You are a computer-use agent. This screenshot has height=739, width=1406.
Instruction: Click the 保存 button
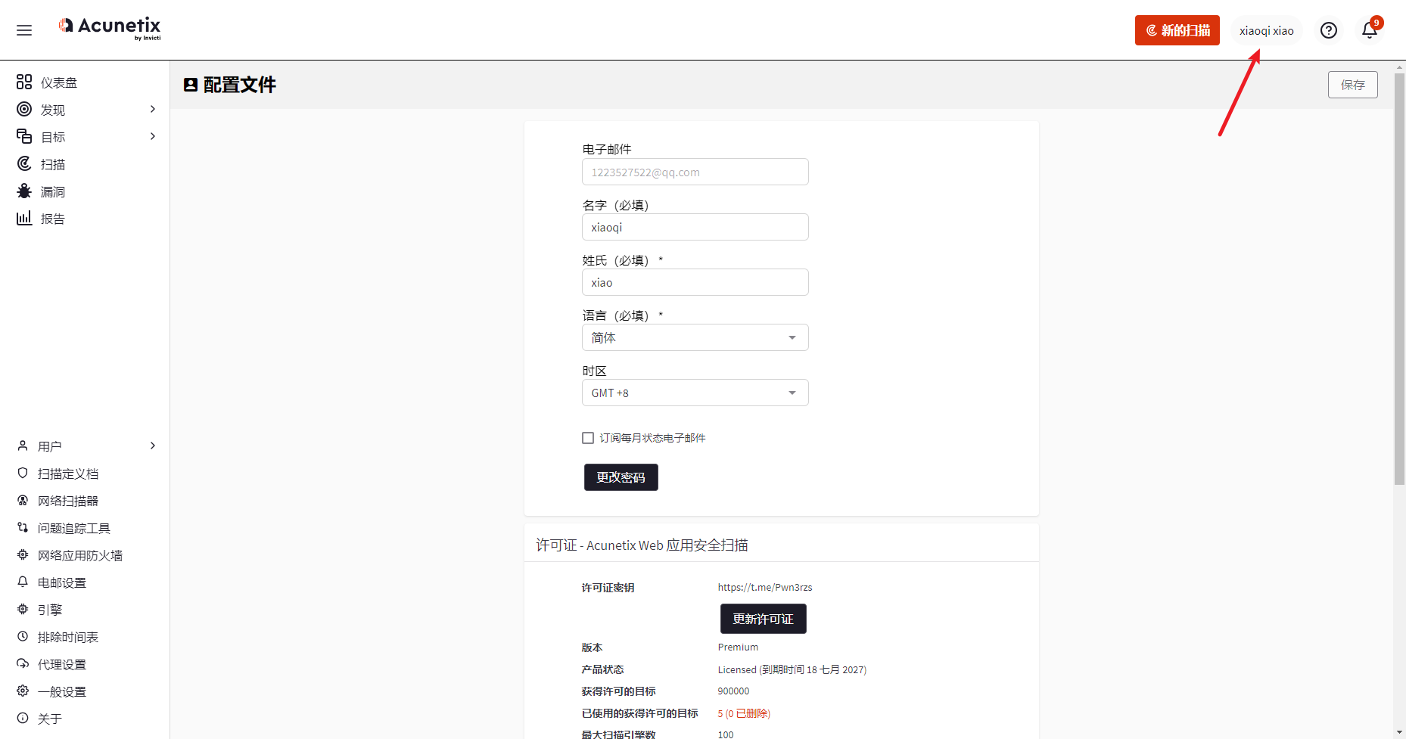point(1353,85)
